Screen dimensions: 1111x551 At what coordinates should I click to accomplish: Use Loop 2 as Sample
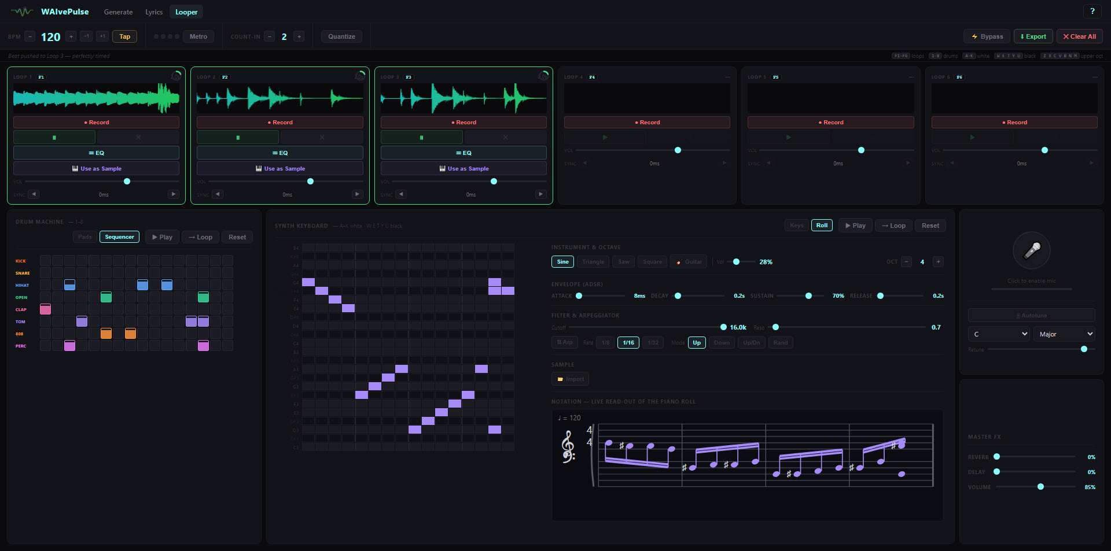click(x=280, y=168)
